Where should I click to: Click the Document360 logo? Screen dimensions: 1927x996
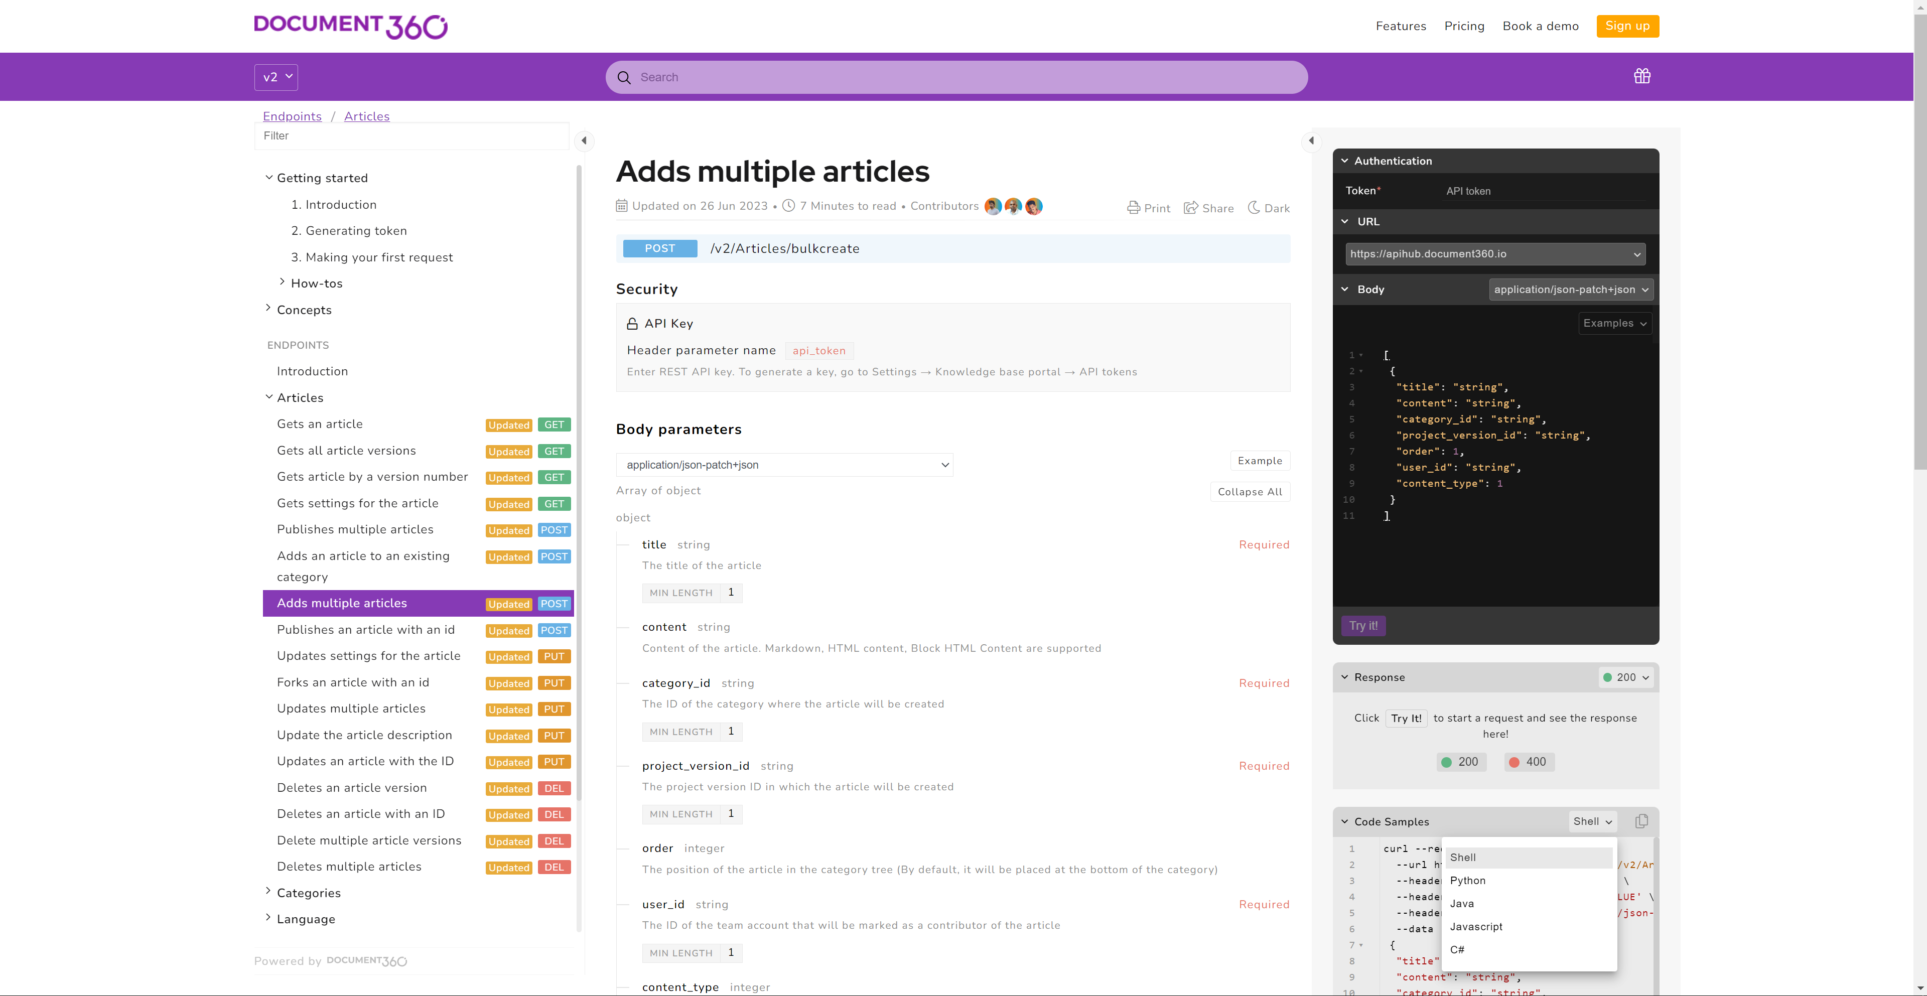350,26
